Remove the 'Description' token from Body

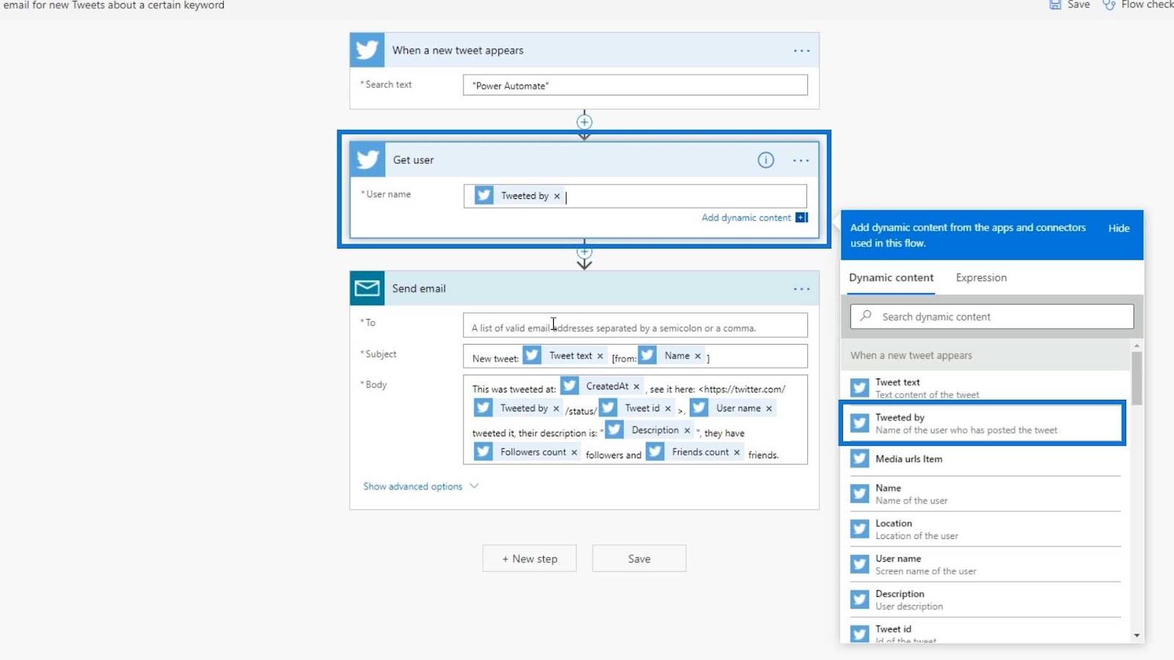(687, 430)
